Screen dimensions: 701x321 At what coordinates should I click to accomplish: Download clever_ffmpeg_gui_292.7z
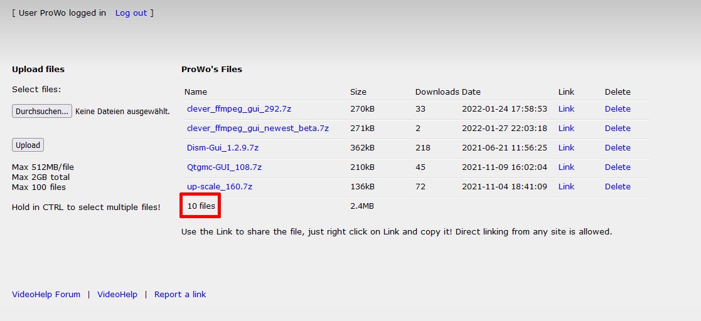click(239, 108)
